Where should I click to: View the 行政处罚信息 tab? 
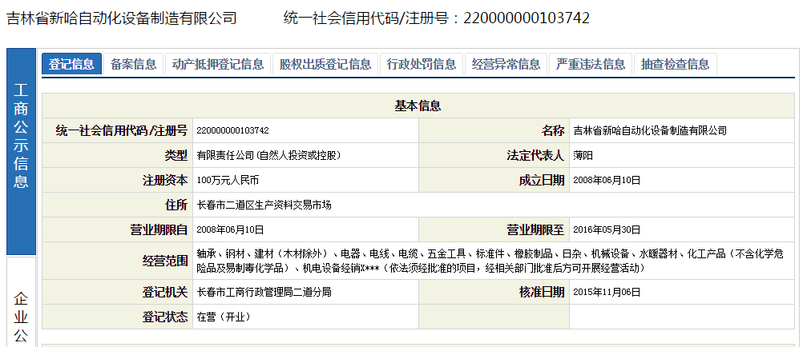click(x=421, y=64)
